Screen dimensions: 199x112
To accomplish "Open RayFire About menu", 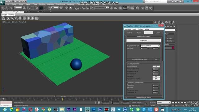I will coord(147,29).
